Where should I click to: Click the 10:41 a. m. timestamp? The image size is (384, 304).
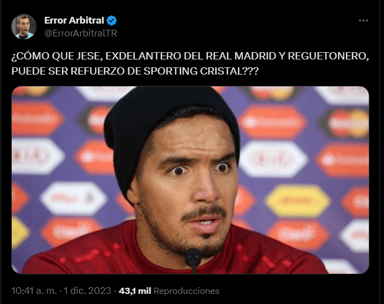click(34, 291)
